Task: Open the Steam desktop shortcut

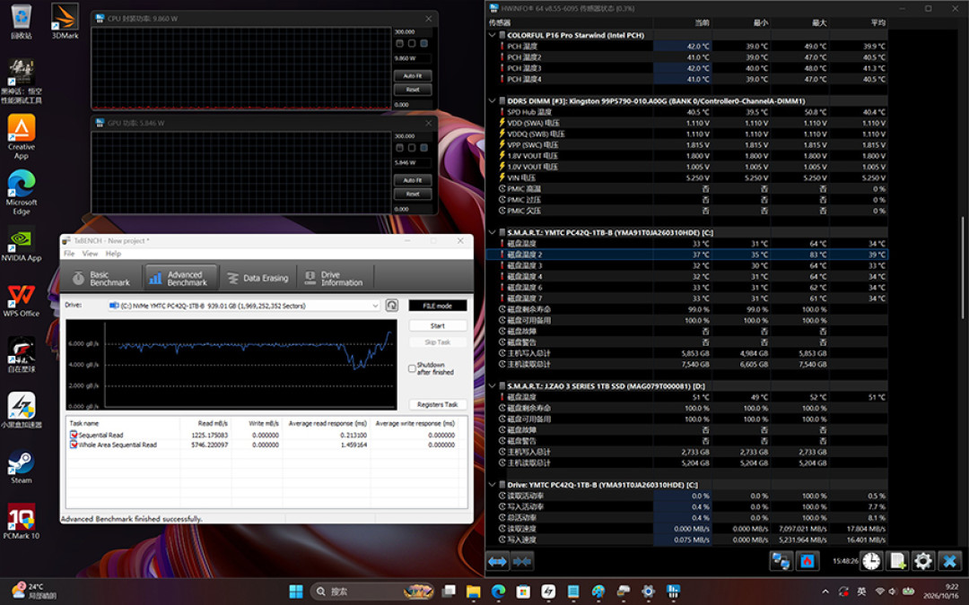Action: 21,467
